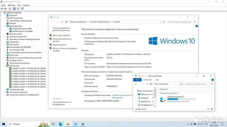This screenshot has width=227, height=127.
Task: Select Локальный диск (C:) drive icon
Action: [x=163, y=99]
